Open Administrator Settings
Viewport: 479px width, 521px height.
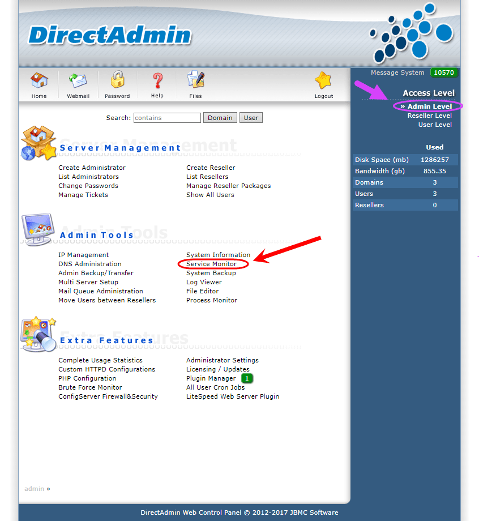point(222,360)
